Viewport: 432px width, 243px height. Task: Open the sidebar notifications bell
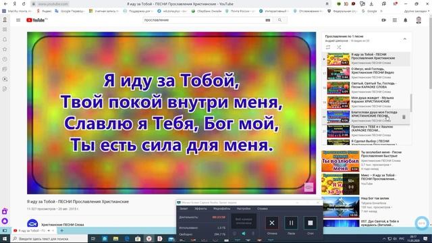[x=5, y=39]
